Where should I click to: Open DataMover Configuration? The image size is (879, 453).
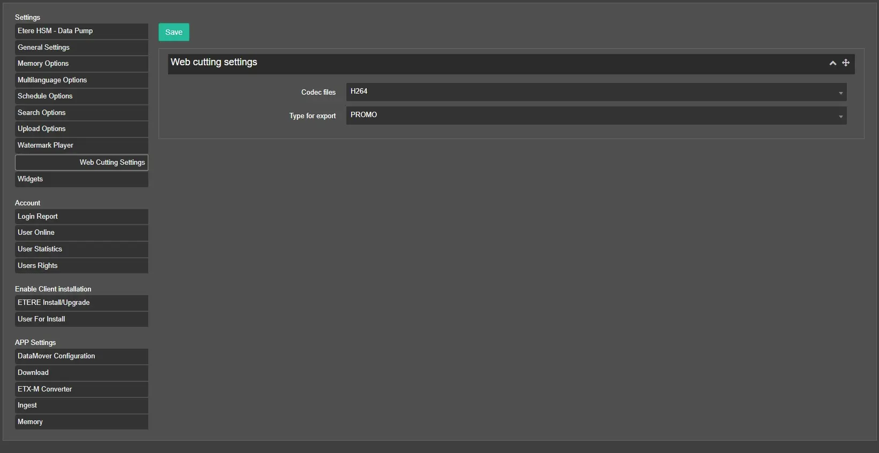pyautogui.click(x=81, y=356)
